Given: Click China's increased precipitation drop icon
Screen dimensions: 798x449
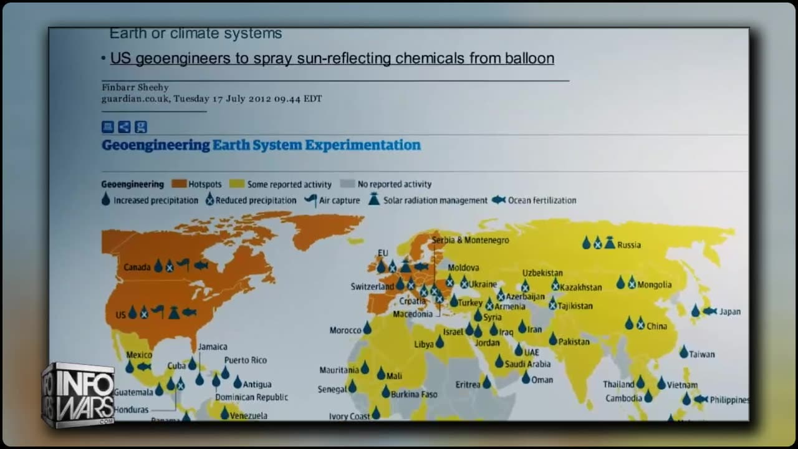Looking at the screenshot, I should point(629,323).
